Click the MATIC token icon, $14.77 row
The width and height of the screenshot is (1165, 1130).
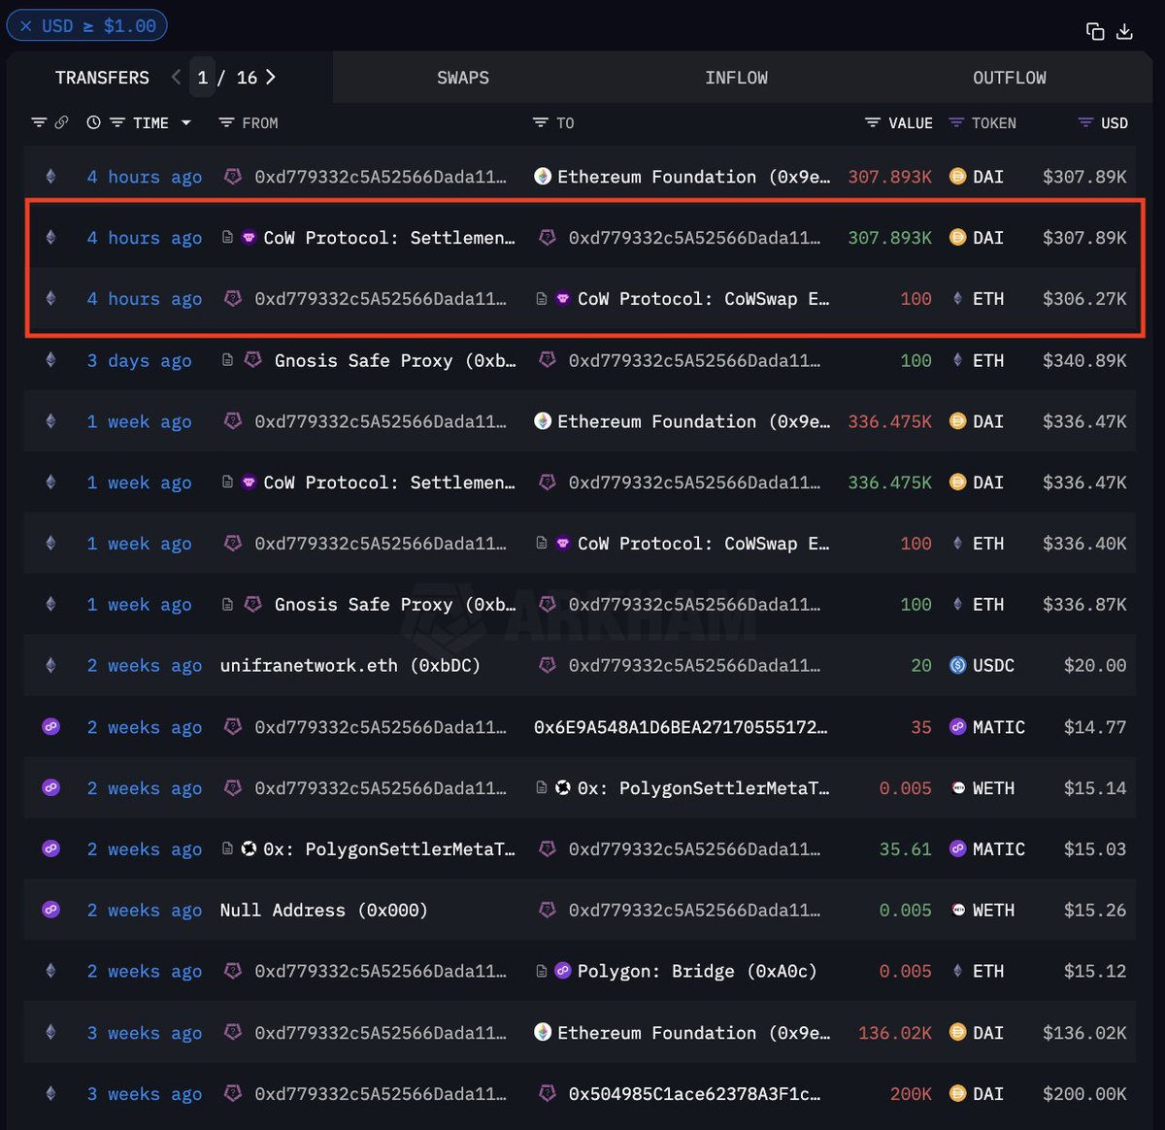pyautogui.click(x=957, y=727)
